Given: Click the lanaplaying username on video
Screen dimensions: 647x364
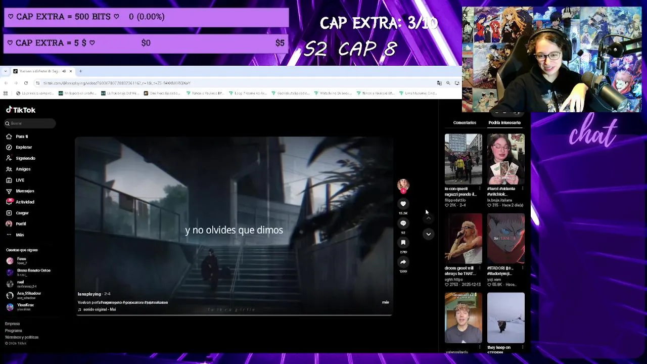Looking at the screenshot, I should click(89, 294).
